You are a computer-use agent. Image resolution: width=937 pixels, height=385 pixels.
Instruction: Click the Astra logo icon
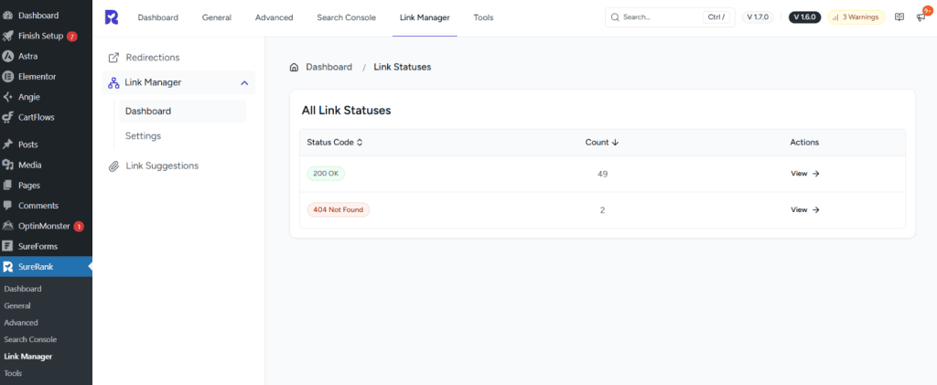(7, 56)
